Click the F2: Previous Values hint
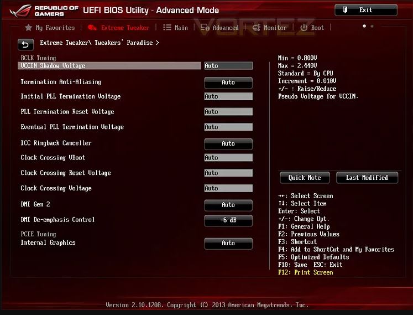This screenshot has height=315, width=413. click(x=309, y=234)
